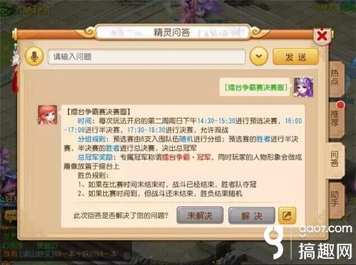The width and height of the screenshot is (356, 265).
Task: Mark answer as 未解决
Action: coord(200,215)
